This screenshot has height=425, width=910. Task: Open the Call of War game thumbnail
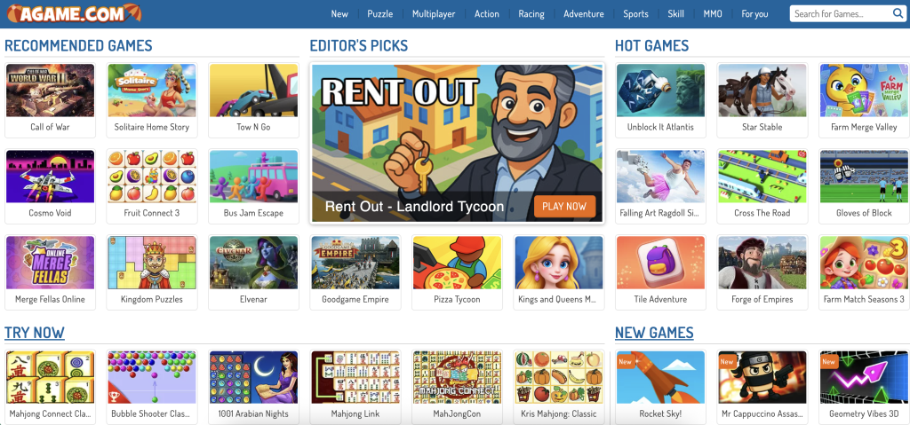(x=50, y=91)
